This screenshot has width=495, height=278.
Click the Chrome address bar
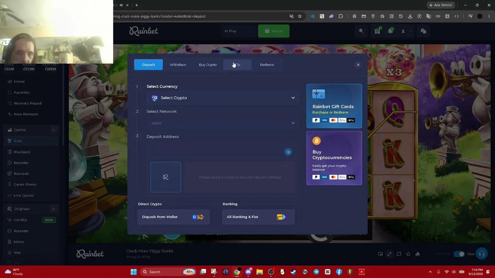[199, 16]
